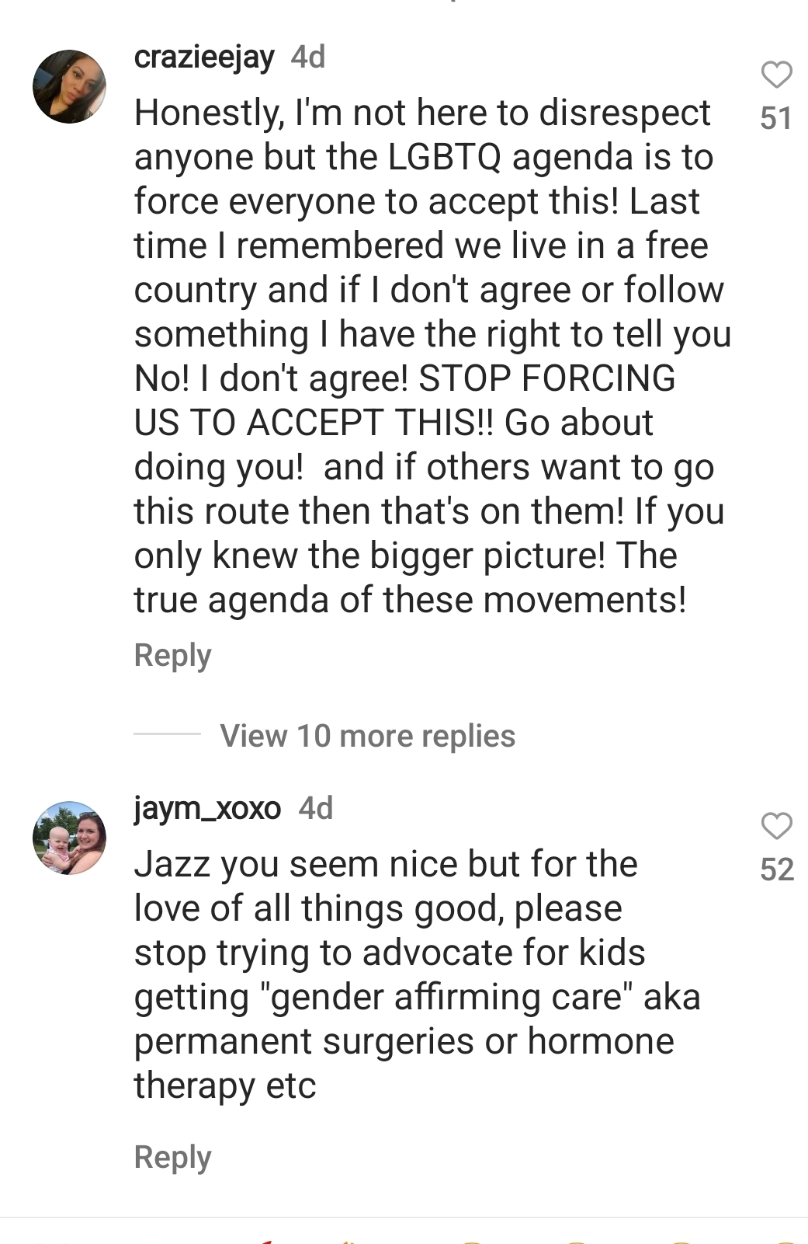This screenshot has height=1244, width=808.
Task: Open jaym_xoxo's profile picture with baby
Action: coord(69,838)
